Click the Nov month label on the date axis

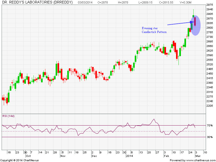(x=63, y=156)
